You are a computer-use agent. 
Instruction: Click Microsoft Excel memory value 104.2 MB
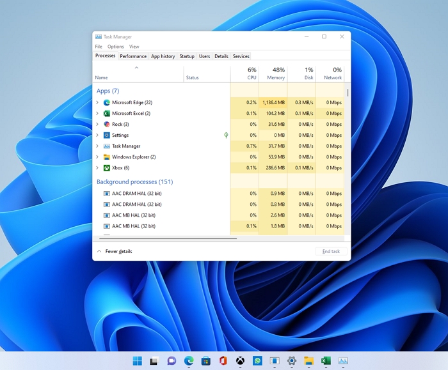click(275, 113)
